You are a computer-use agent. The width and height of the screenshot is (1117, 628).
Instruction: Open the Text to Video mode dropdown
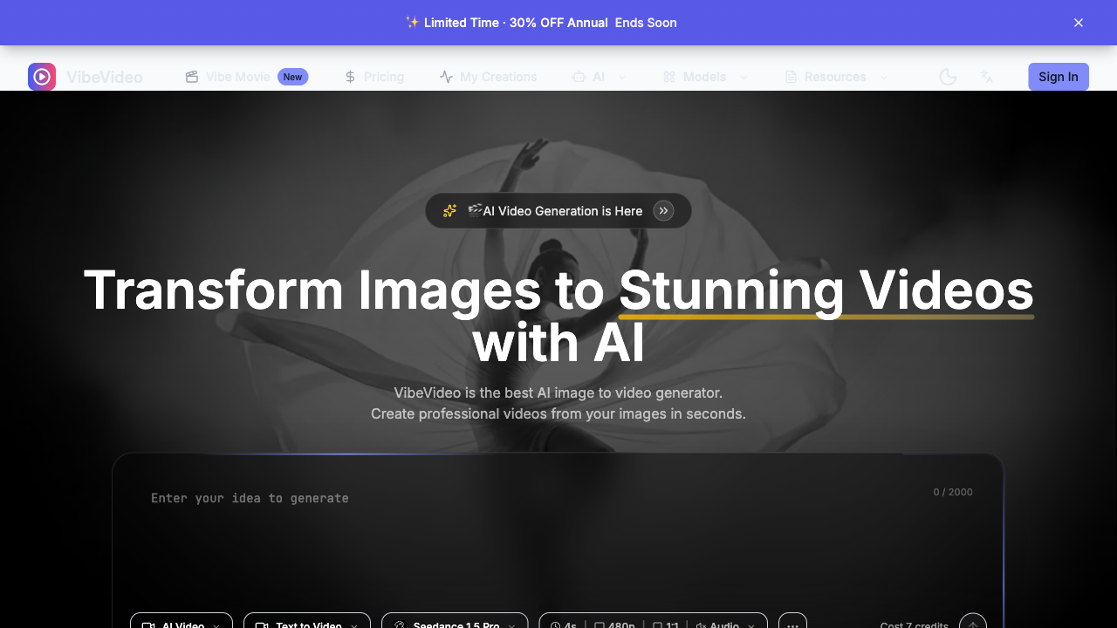click(306, 625)
